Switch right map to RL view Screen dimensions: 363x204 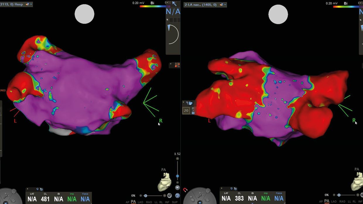click(x=355, y=201)
